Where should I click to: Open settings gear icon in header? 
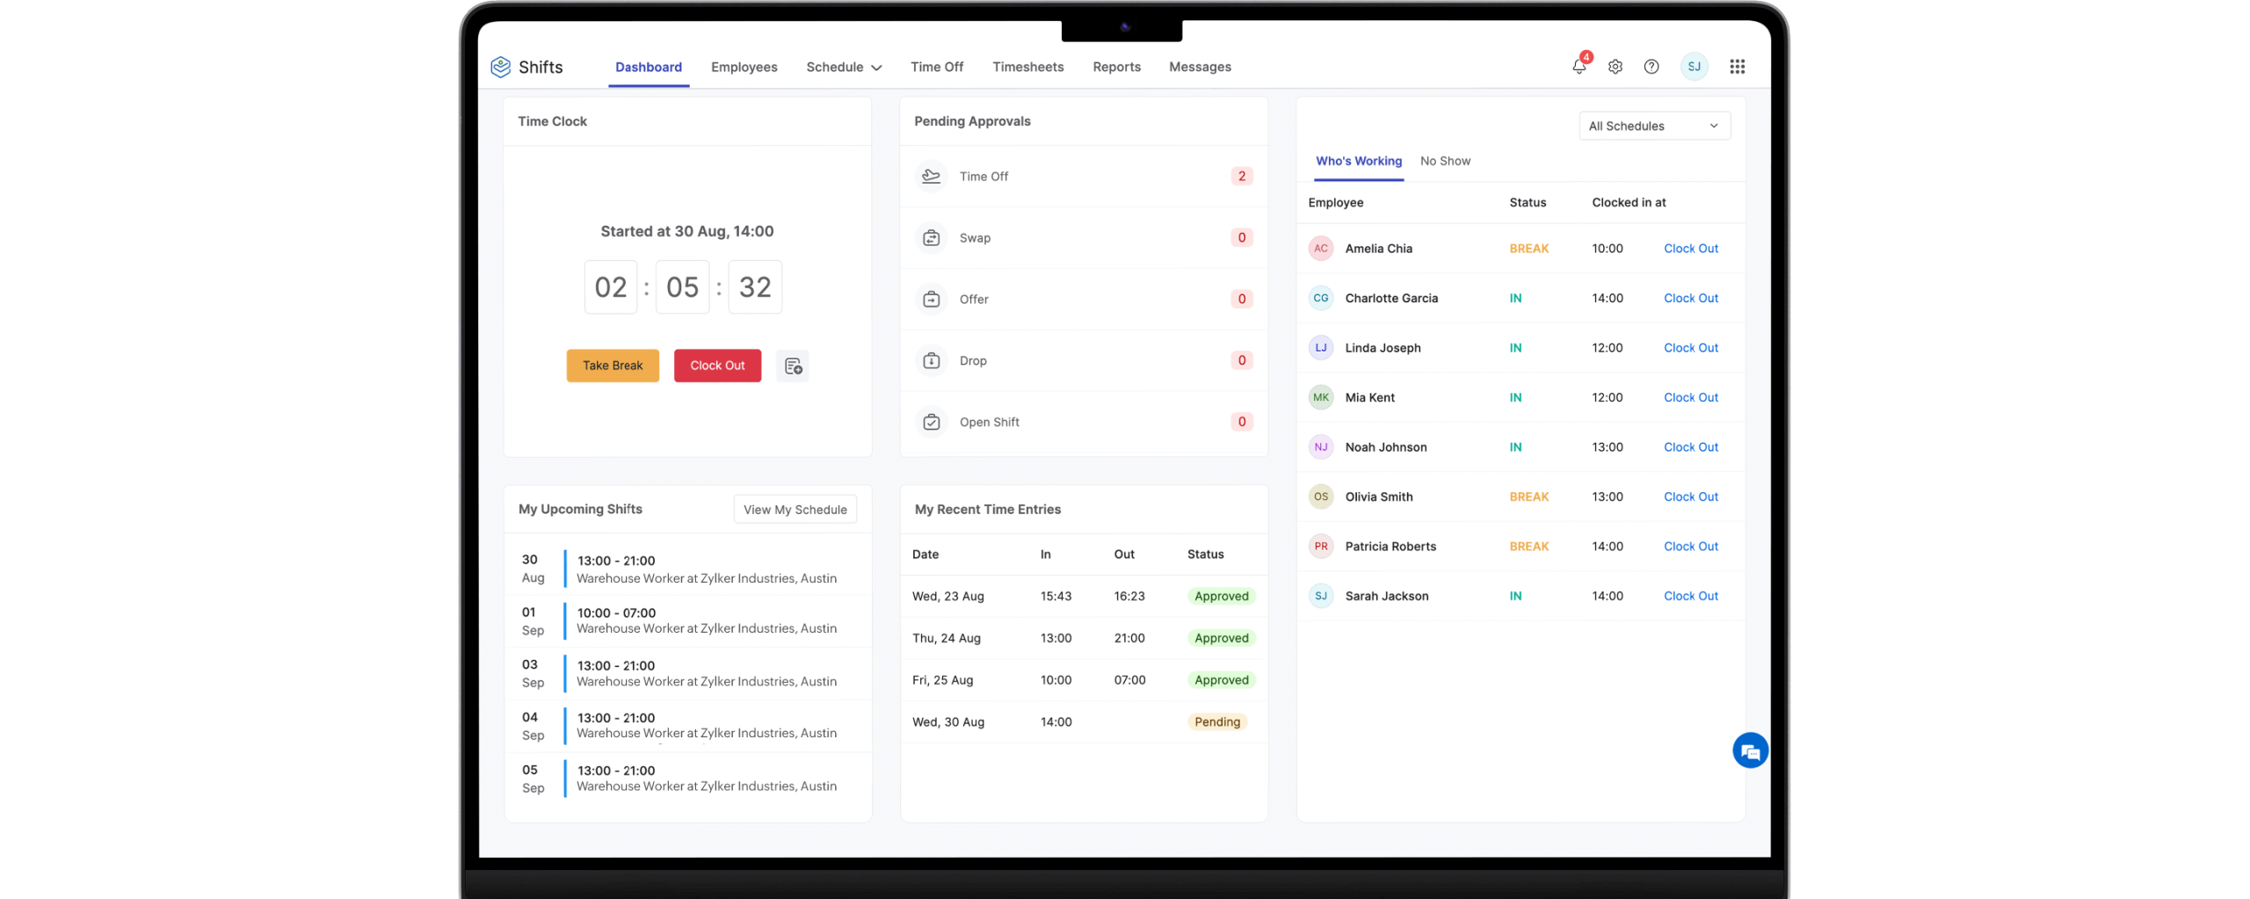point(1615,67)
